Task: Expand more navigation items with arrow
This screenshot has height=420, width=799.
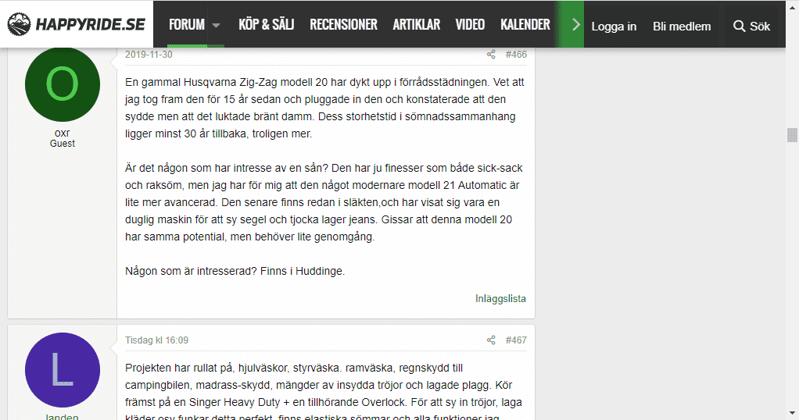Action: click(576, 24)
